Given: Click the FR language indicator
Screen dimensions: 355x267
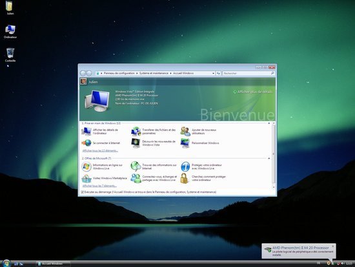Looking at the screenshot, I should (318, 263).
